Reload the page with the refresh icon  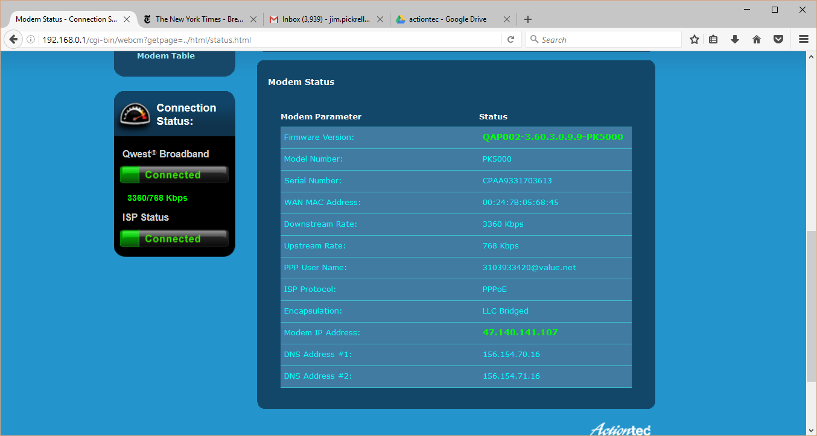coord(510,40)
